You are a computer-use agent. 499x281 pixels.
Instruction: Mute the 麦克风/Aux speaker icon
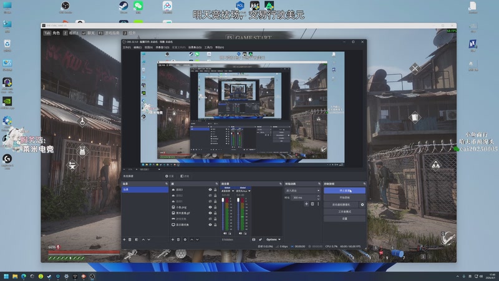[240, 234]
